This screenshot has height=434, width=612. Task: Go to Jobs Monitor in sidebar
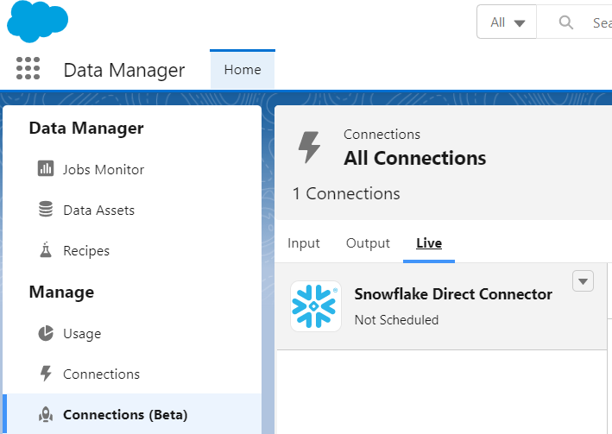[104, 169]
